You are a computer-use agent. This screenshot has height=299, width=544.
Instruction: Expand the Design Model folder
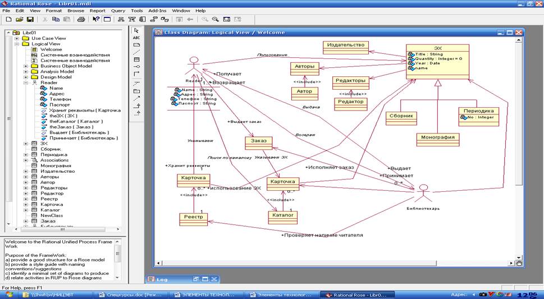[26, 77]
